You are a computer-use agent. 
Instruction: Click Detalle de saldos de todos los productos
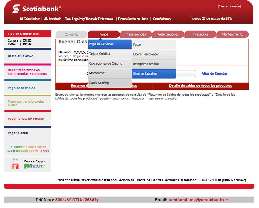tap(200, 86)
